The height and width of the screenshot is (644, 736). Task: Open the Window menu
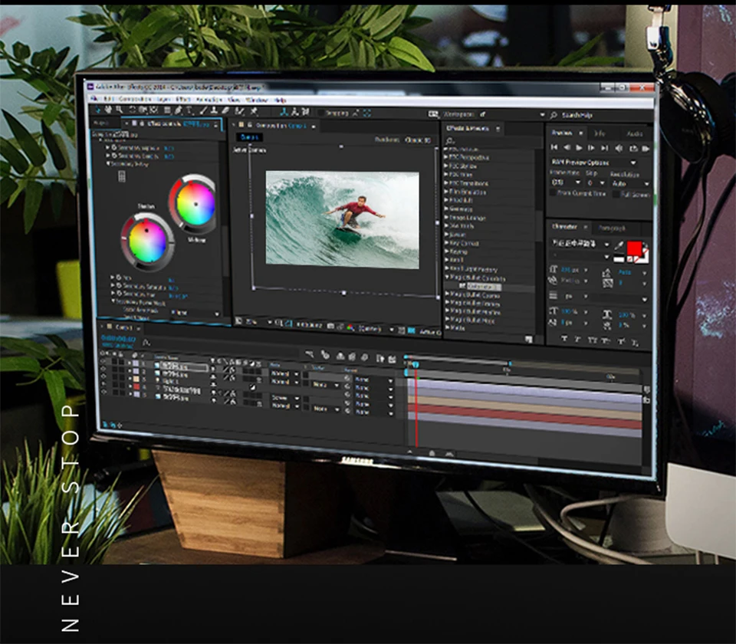pos(257,100)
